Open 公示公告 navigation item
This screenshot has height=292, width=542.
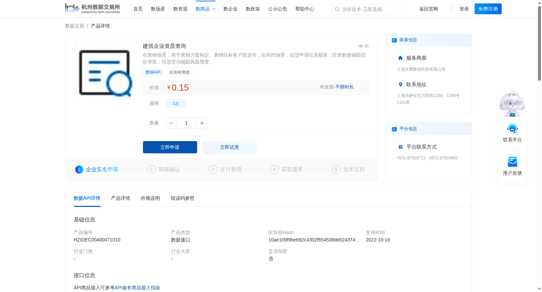coord(278,9)
